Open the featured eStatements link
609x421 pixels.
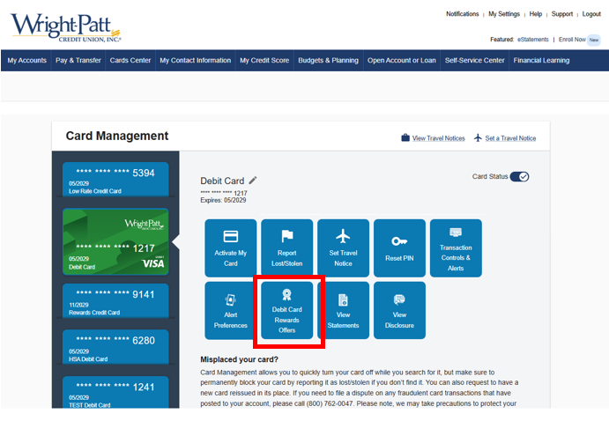tap(533, 40)
